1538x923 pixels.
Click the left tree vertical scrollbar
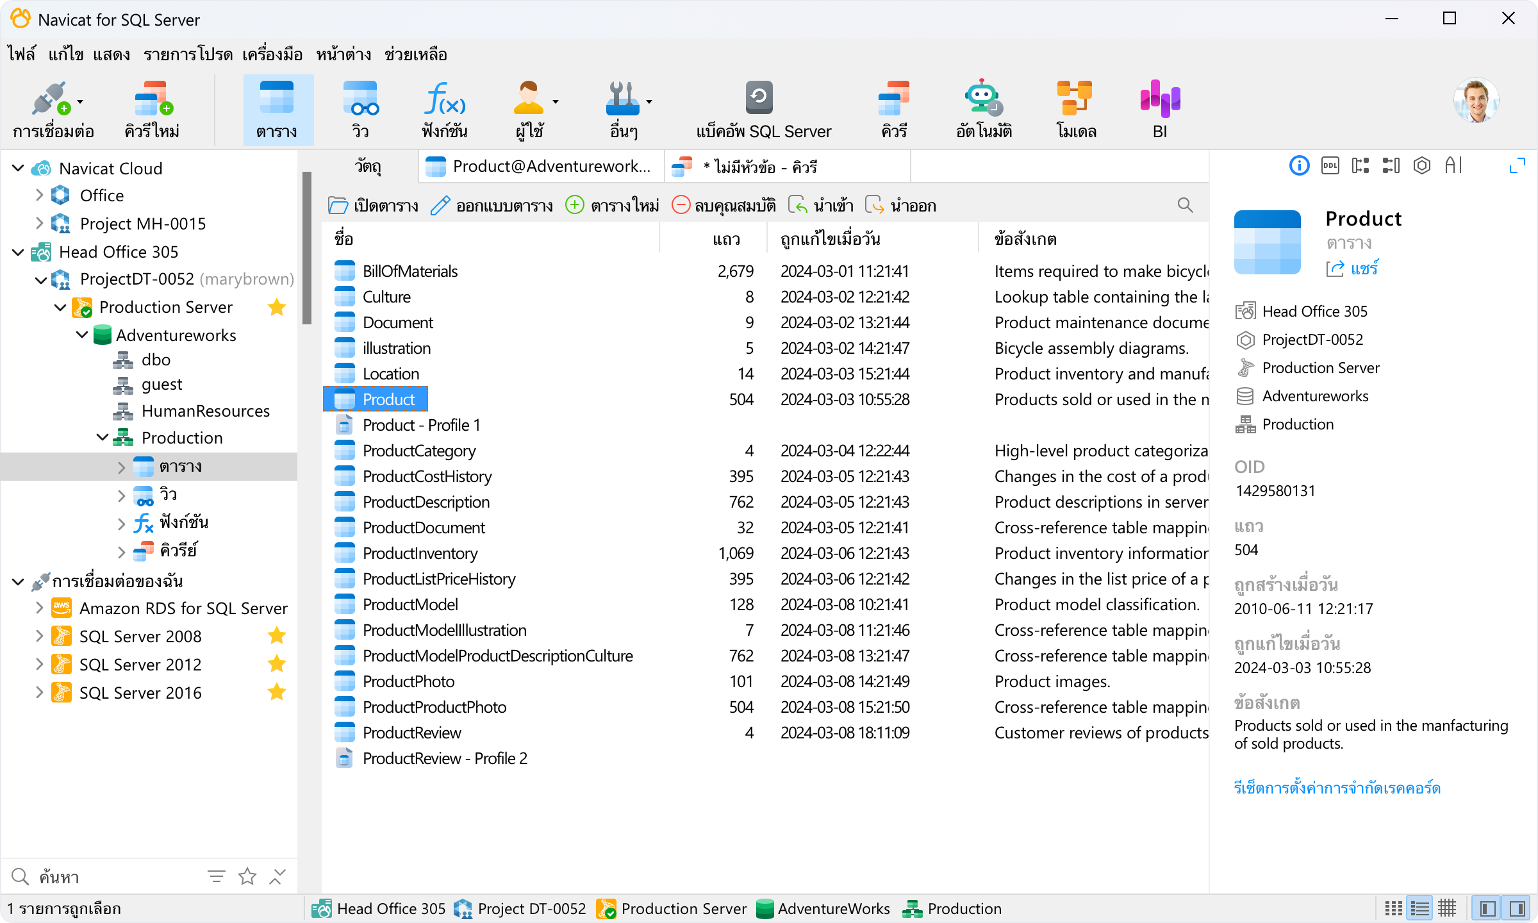click(306, 247)
